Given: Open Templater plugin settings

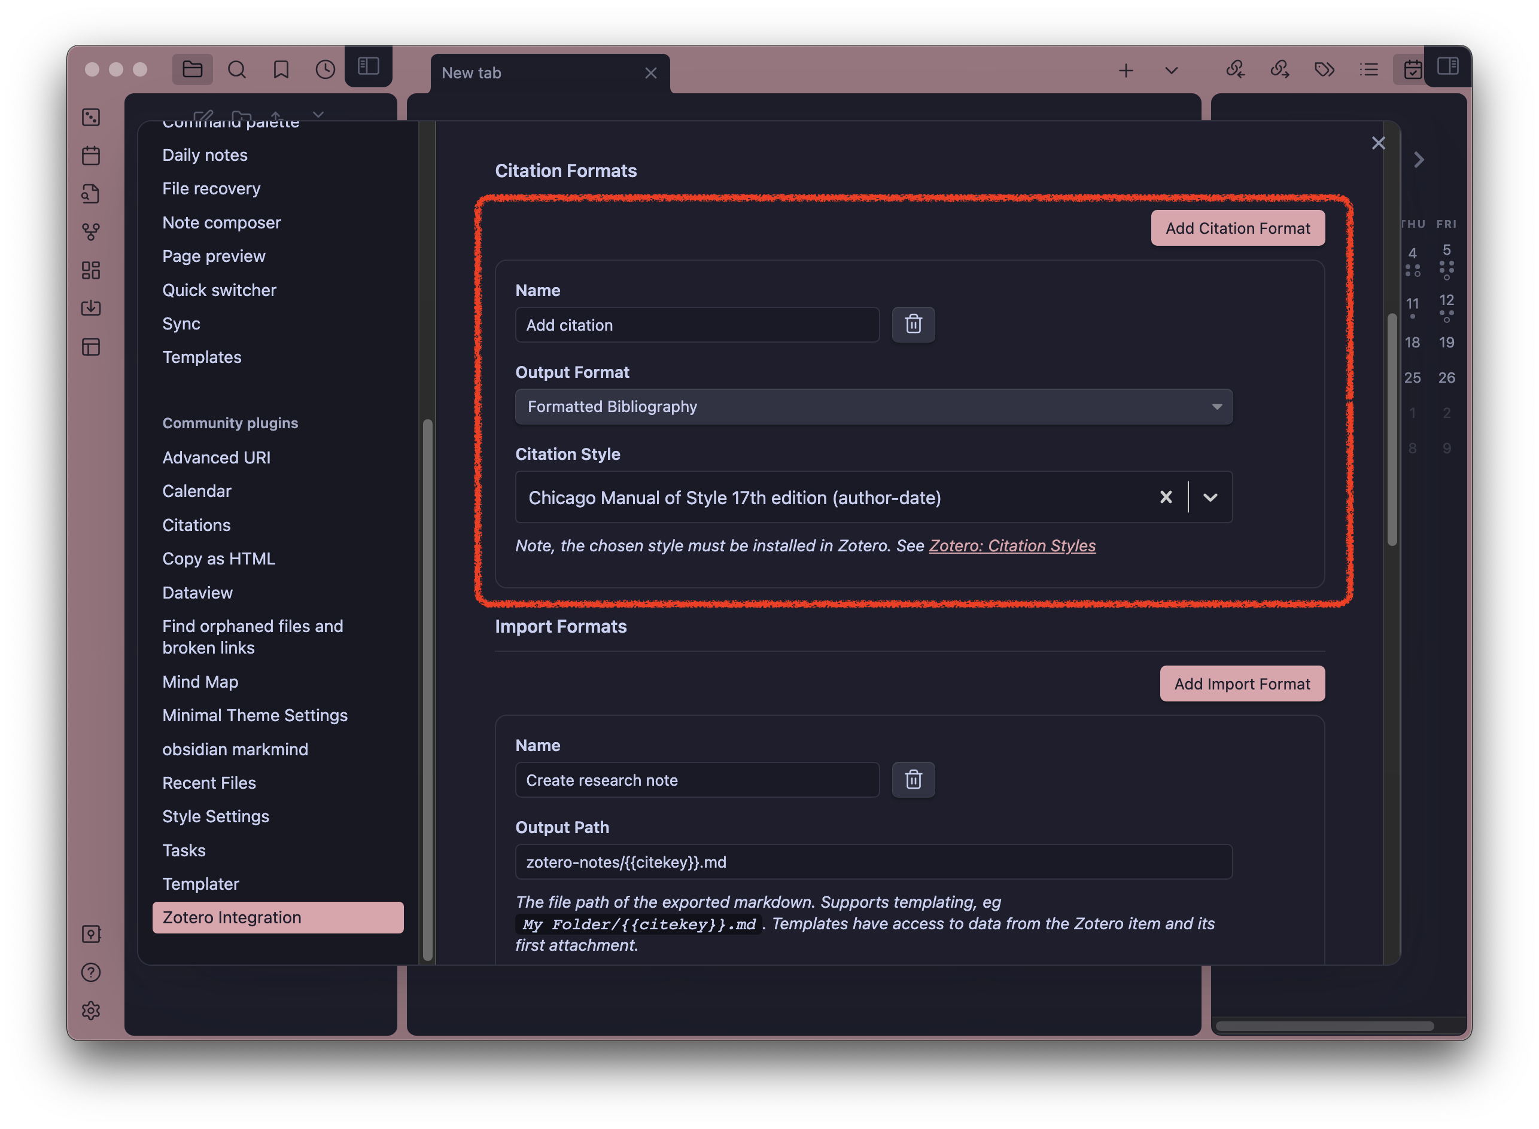Looking at the screenshot, I should [x=201, y=884].
